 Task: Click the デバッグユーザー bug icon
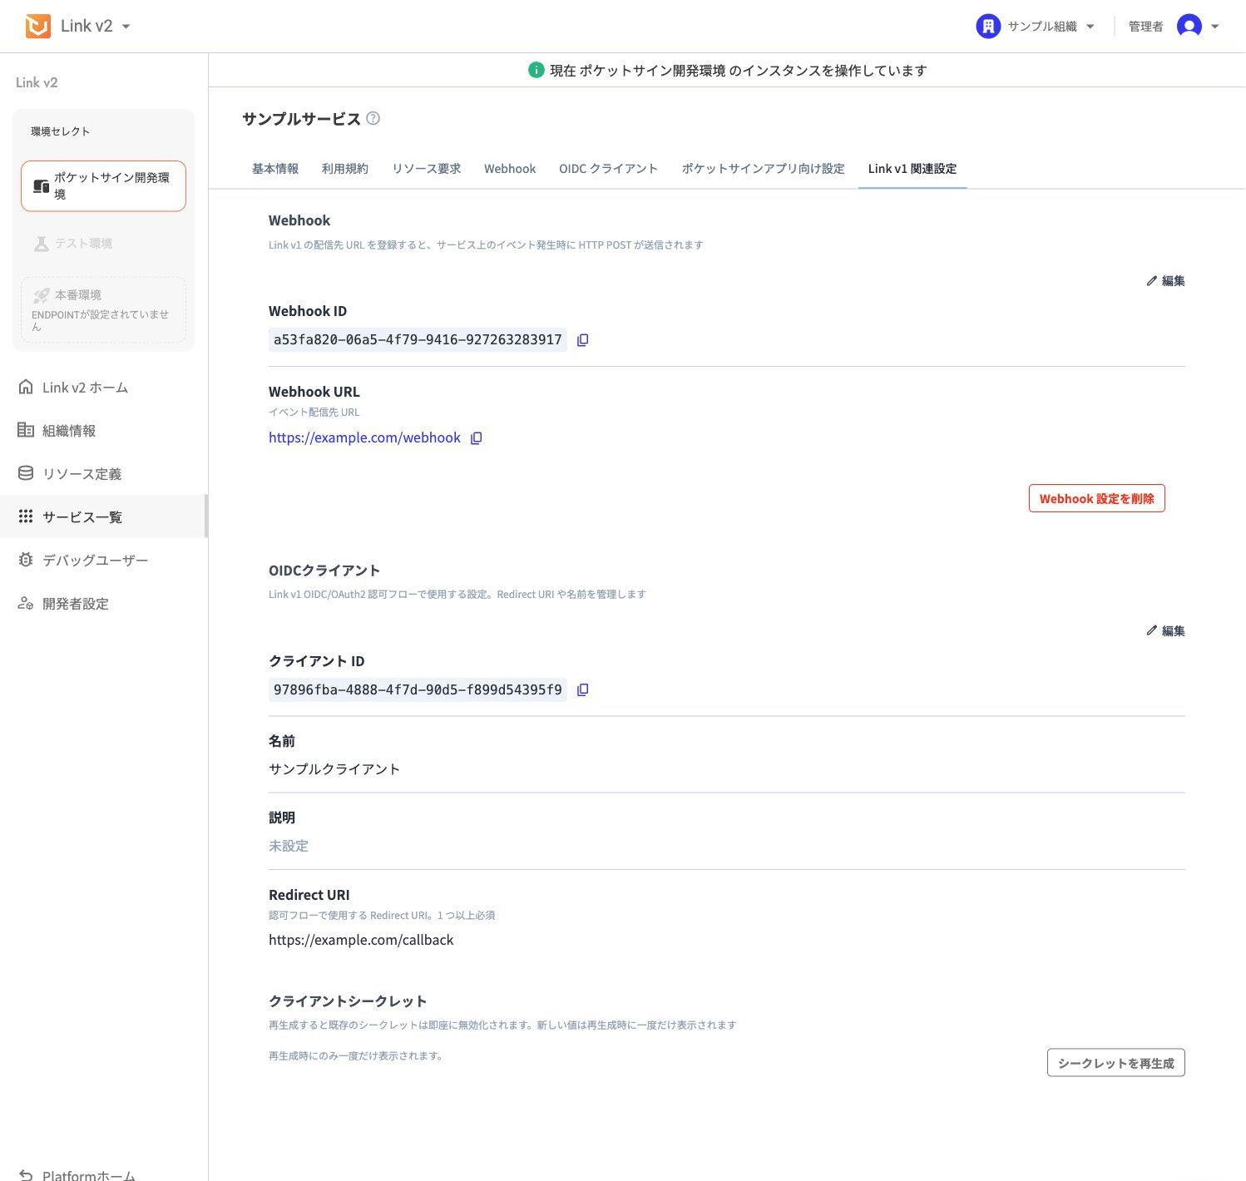tap(26, 560)
